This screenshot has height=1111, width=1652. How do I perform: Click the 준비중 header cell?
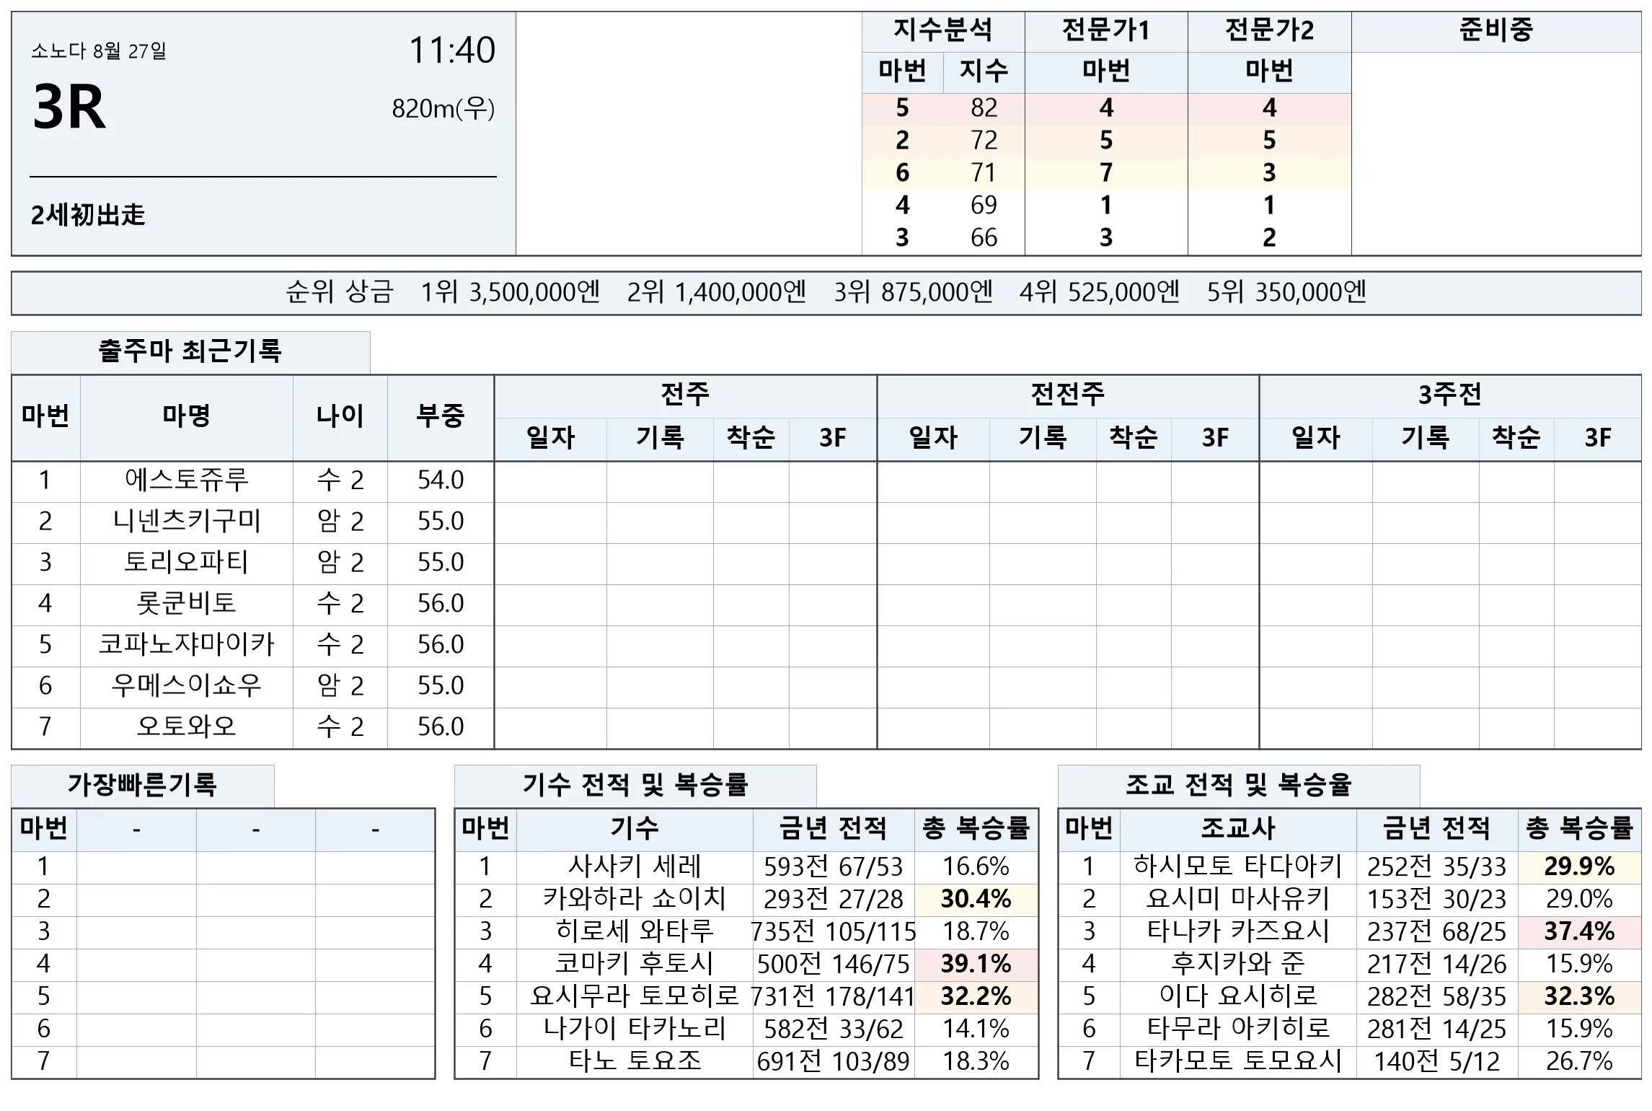click(x=1496, y=31)
